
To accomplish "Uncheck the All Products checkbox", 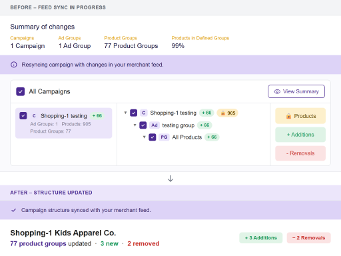I will click(153, 137).
